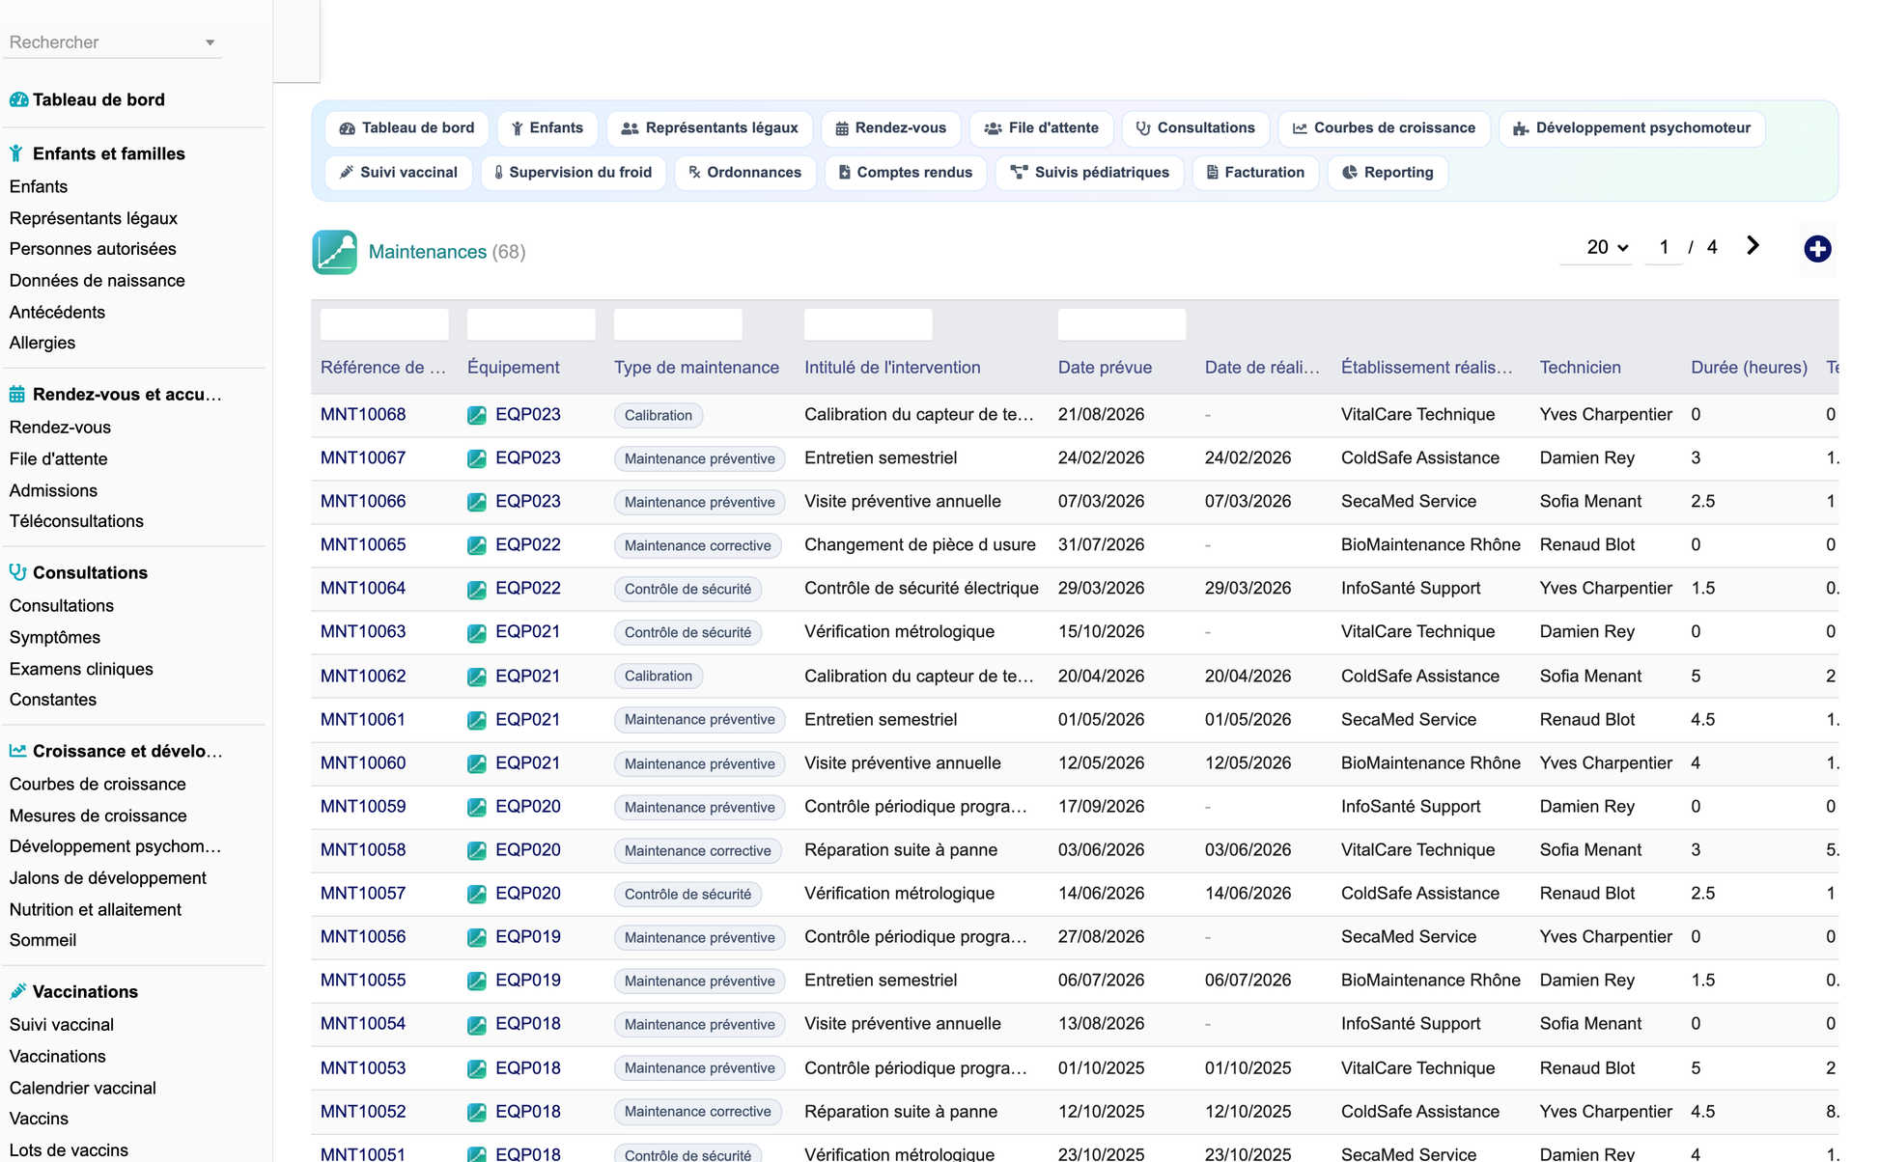Click equipment icon in row MNT10062

[x=477, y=677]
